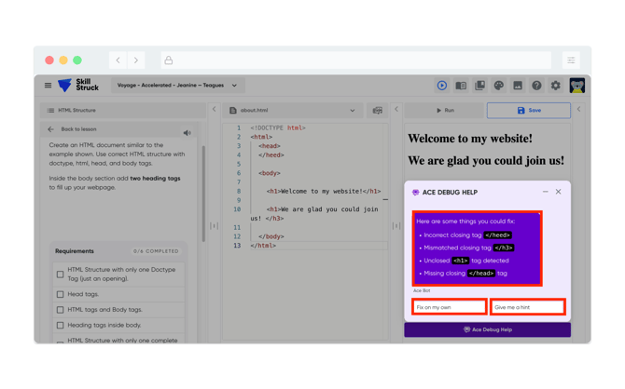This screenshot has width=625, height=389.
Task: Open the about.html file dropdown
Action: tap(352, 111)
